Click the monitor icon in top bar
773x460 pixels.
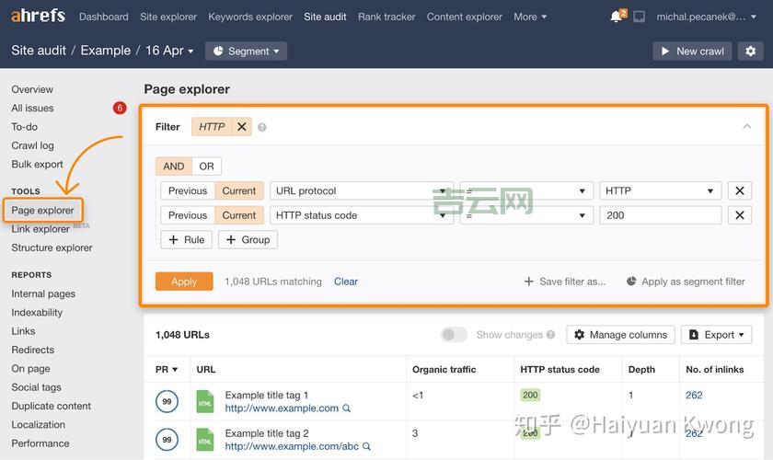(x=640, y=17)
